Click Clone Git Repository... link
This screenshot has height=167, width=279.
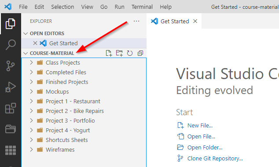[x=215, y=159]
